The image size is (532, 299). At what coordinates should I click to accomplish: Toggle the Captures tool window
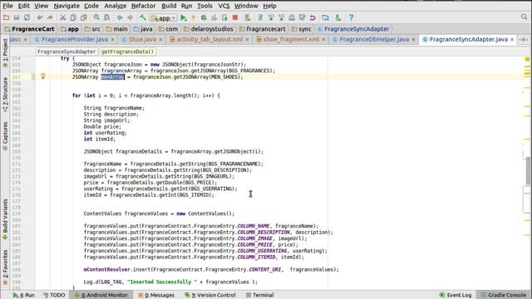click(x=5, y=136)
